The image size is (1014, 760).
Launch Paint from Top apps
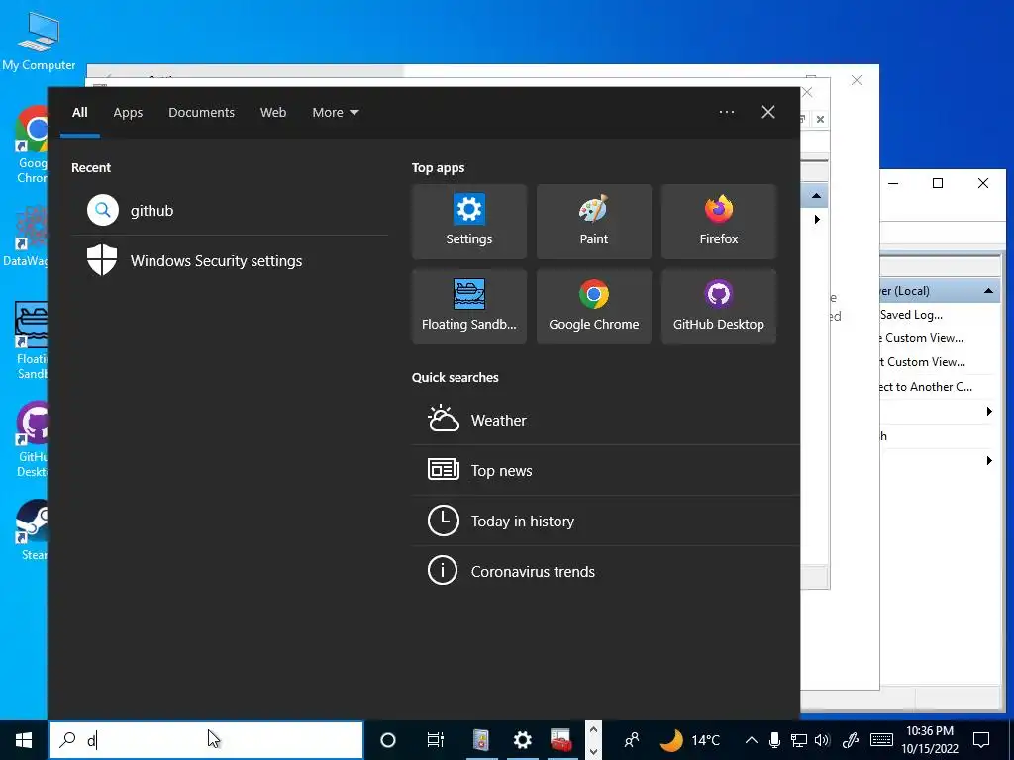point(594,221)
